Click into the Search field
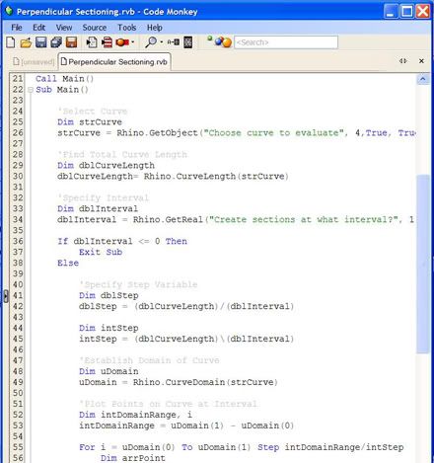The image size is (434, 463). pyautogui.click(x=286, y=42)
